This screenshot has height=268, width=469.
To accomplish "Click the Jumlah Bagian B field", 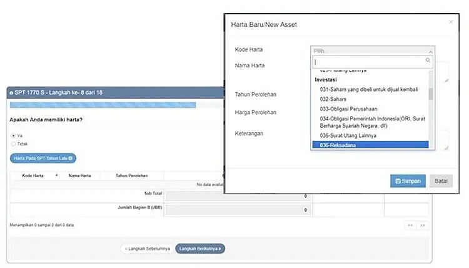I will 238,210.
